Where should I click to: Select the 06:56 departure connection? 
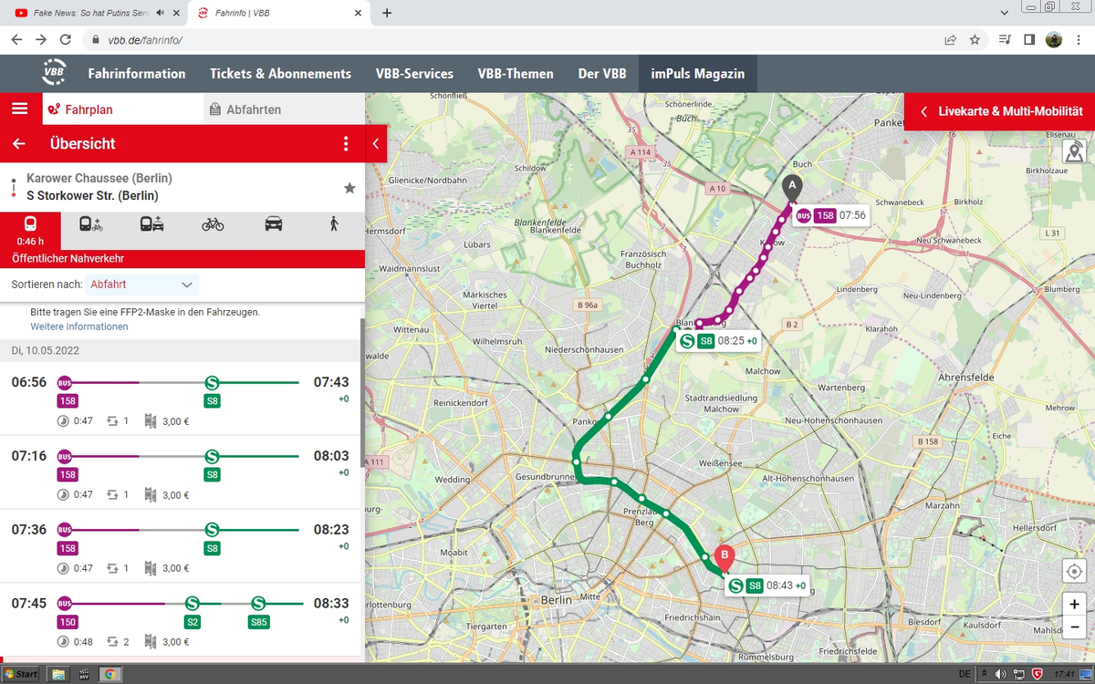point(181,398)
